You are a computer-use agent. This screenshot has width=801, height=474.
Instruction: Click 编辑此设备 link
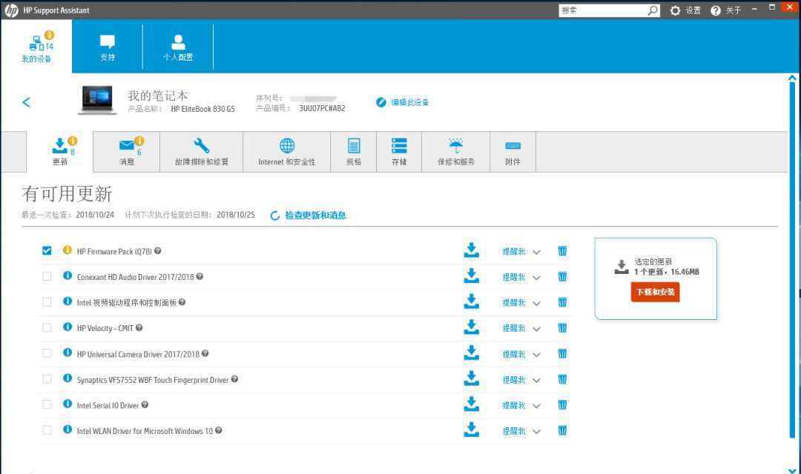tap(403, 102)
